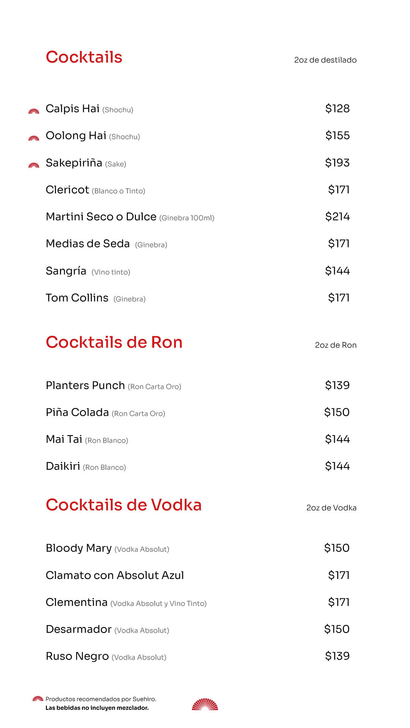
Task: Click the $139 price of Ruso Negro
Action: click(x=337, y=656)
